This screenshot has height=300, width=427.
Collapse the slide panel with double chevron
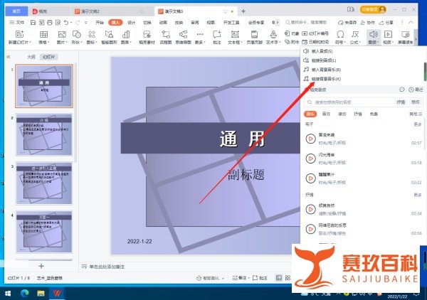click(x=9, y=57)
